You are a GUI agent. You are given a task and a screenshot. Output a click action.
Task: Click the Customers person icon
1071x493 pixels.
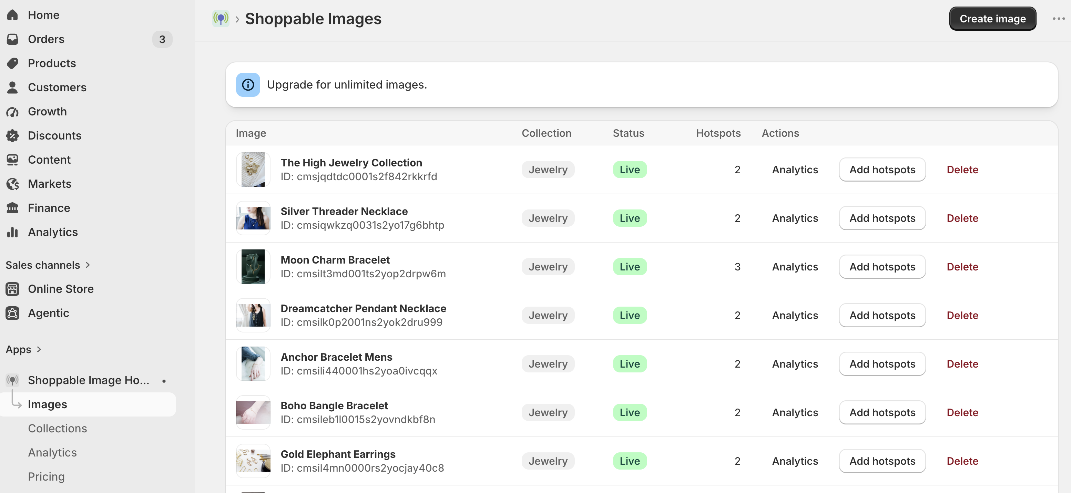12,87
